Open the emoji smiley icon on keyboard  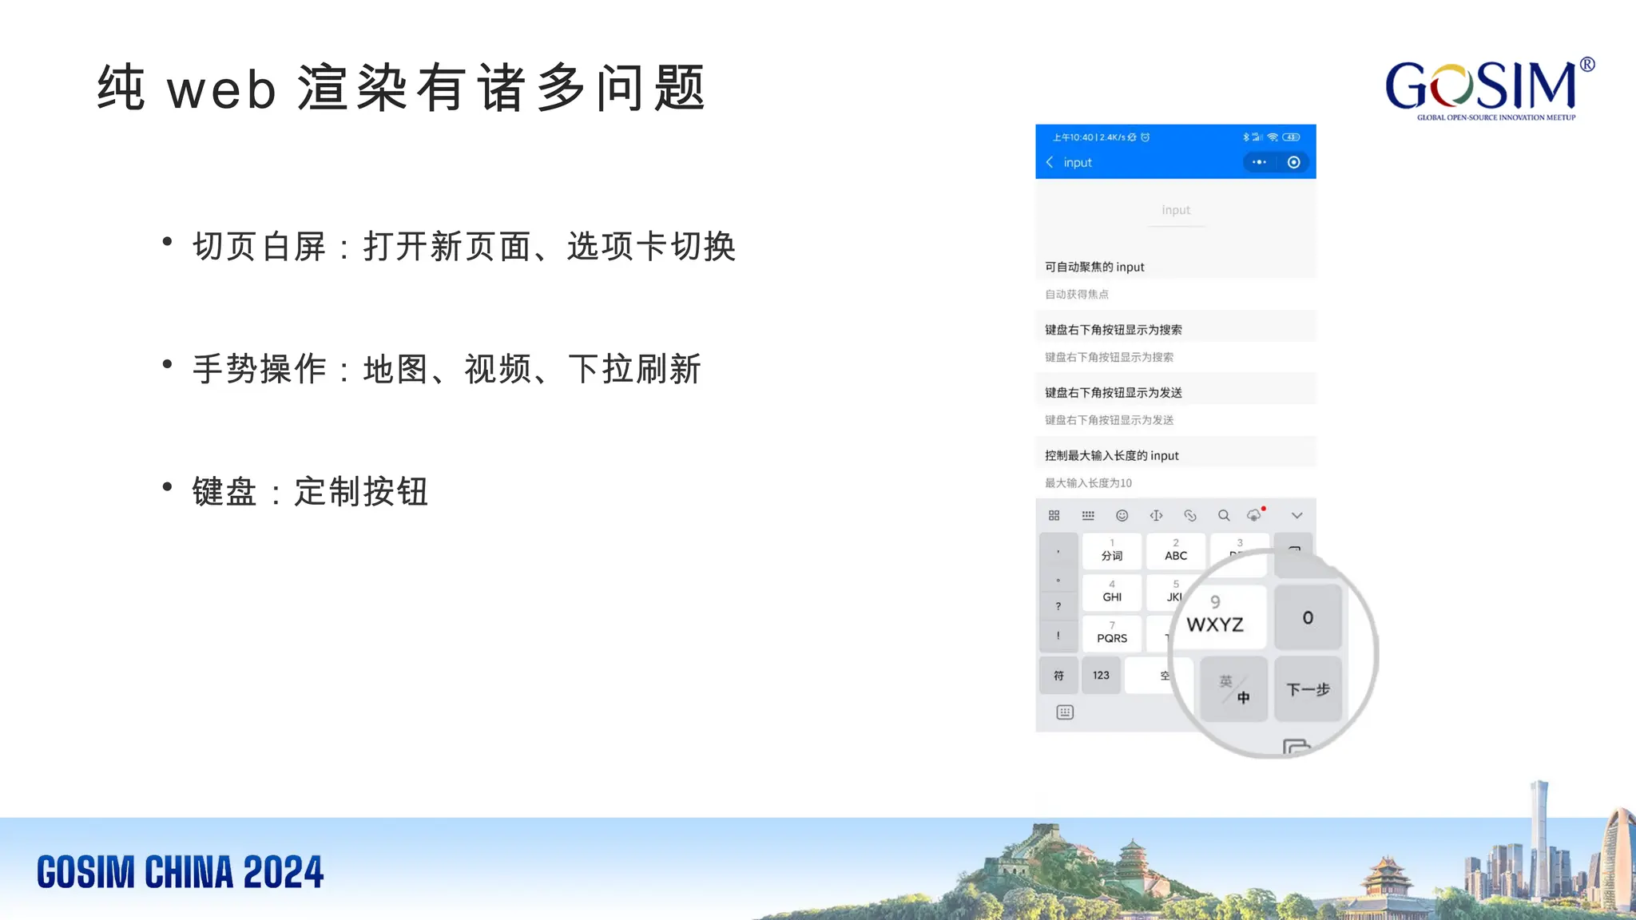1122,516
